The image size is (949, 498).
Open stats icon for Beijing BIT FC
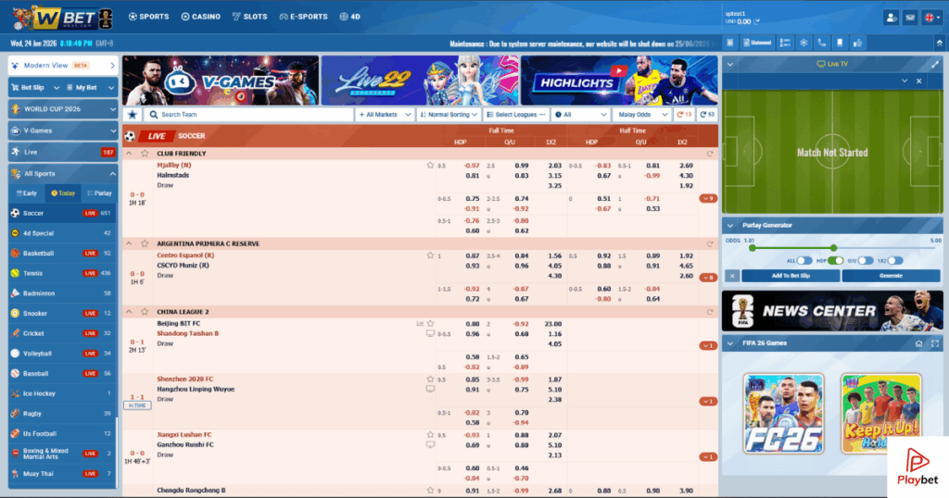click(x=420, y=323)
